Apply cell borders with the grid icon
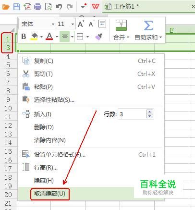The image size is (195, 210). [x=80, y=37]
